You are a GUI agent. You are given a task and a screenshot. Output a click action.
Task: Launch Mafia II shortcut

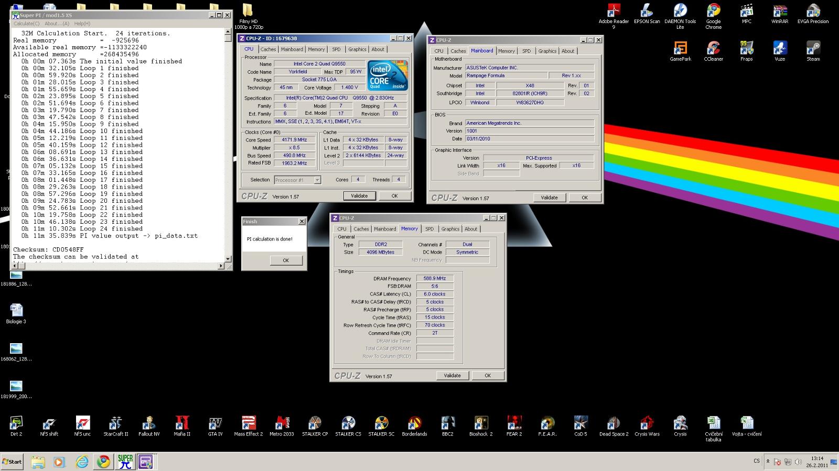(182, 426)
